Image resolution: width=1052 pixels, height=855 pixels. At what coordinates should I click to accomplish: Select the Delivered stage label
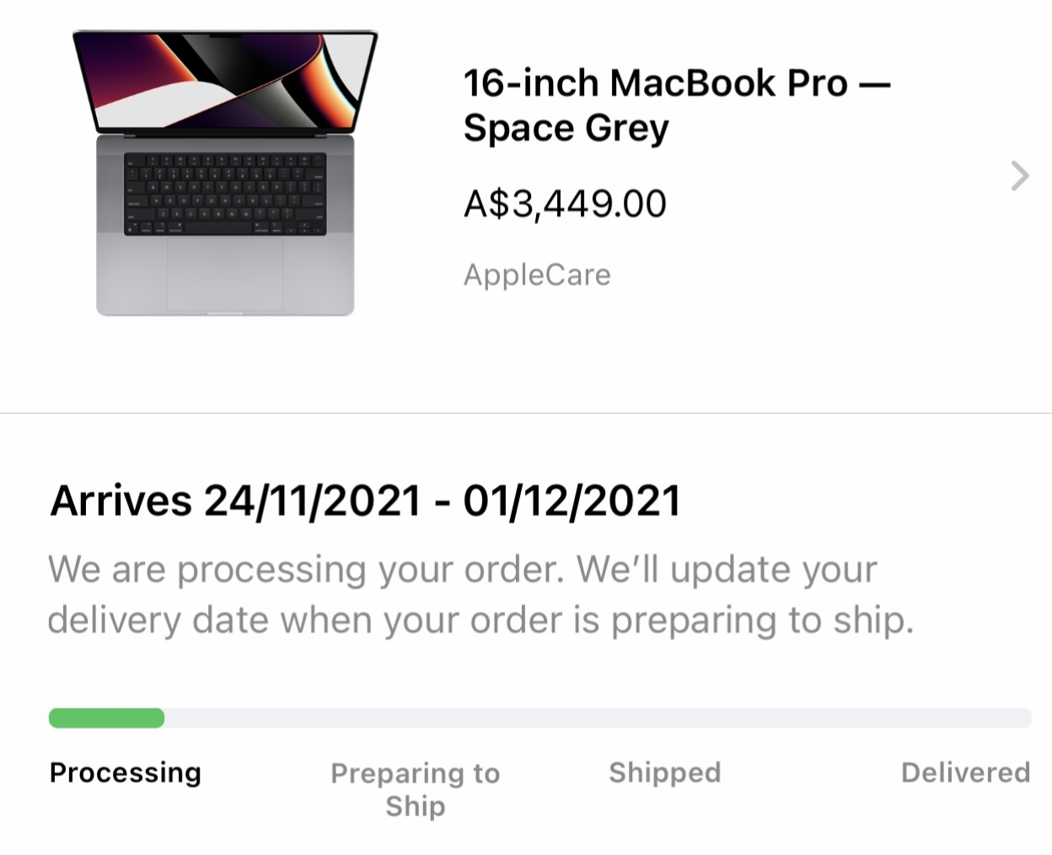click(965, 772)
